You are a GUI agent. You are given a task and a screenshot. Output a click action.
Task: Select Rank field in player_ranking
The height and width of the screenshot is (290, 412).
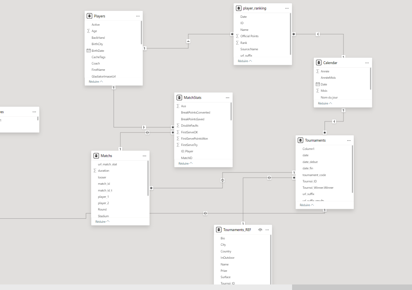coord(243,43)
